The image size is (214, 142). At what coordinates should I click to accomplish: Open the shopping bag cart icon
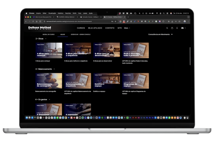pyautogui.click(x=172, y=28)
